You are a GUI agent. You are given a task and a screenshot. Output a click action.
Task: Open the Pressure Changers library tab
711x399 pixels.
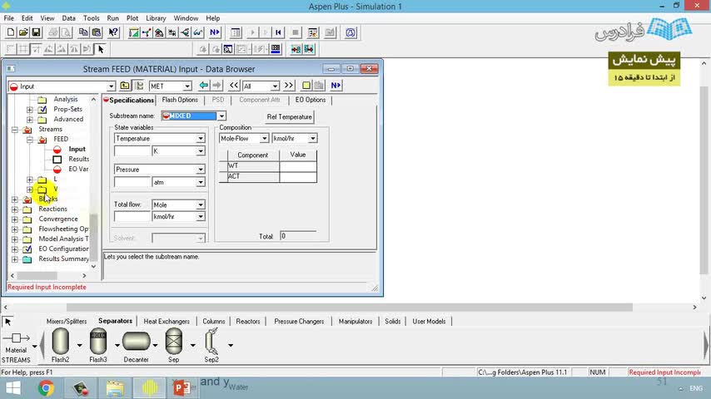(299, 321)
